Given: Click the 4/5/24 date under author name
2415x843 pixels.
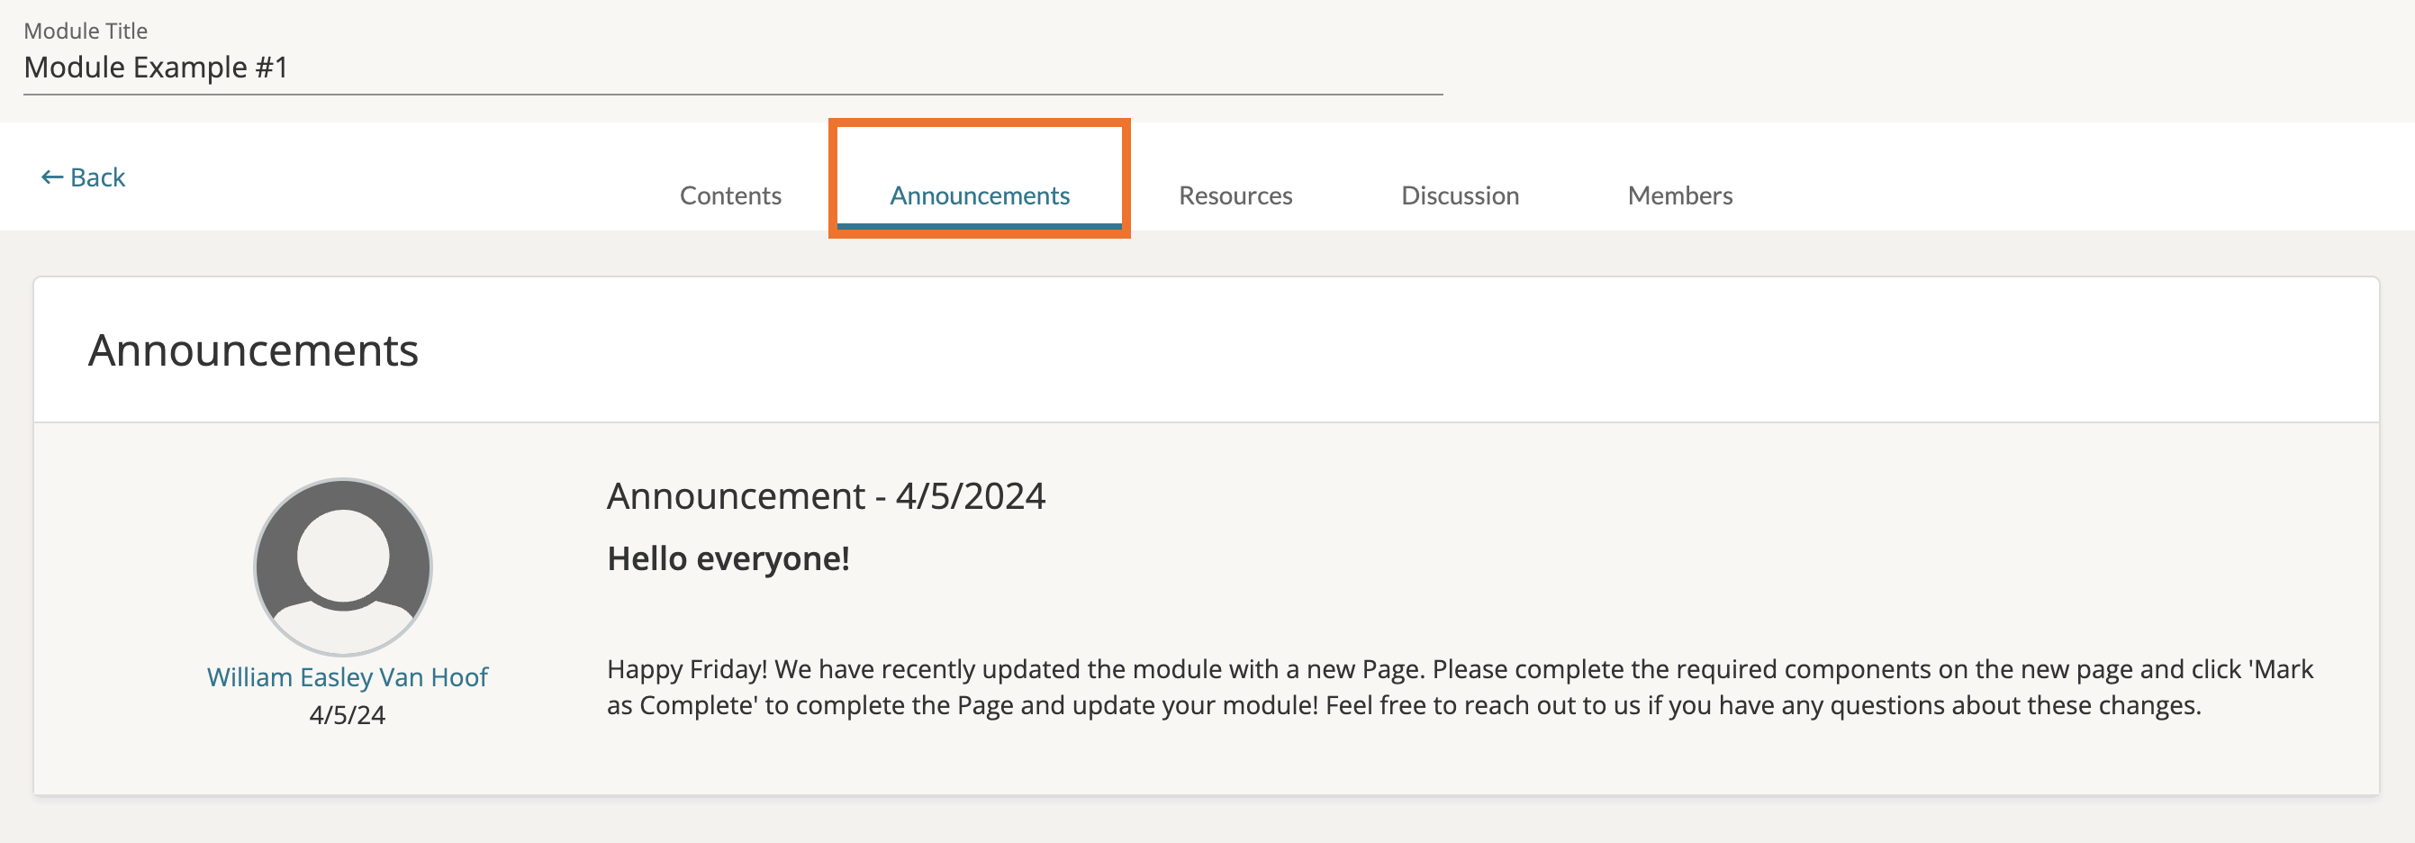Looking at the screenshot, I should click(x=347, y=714).
